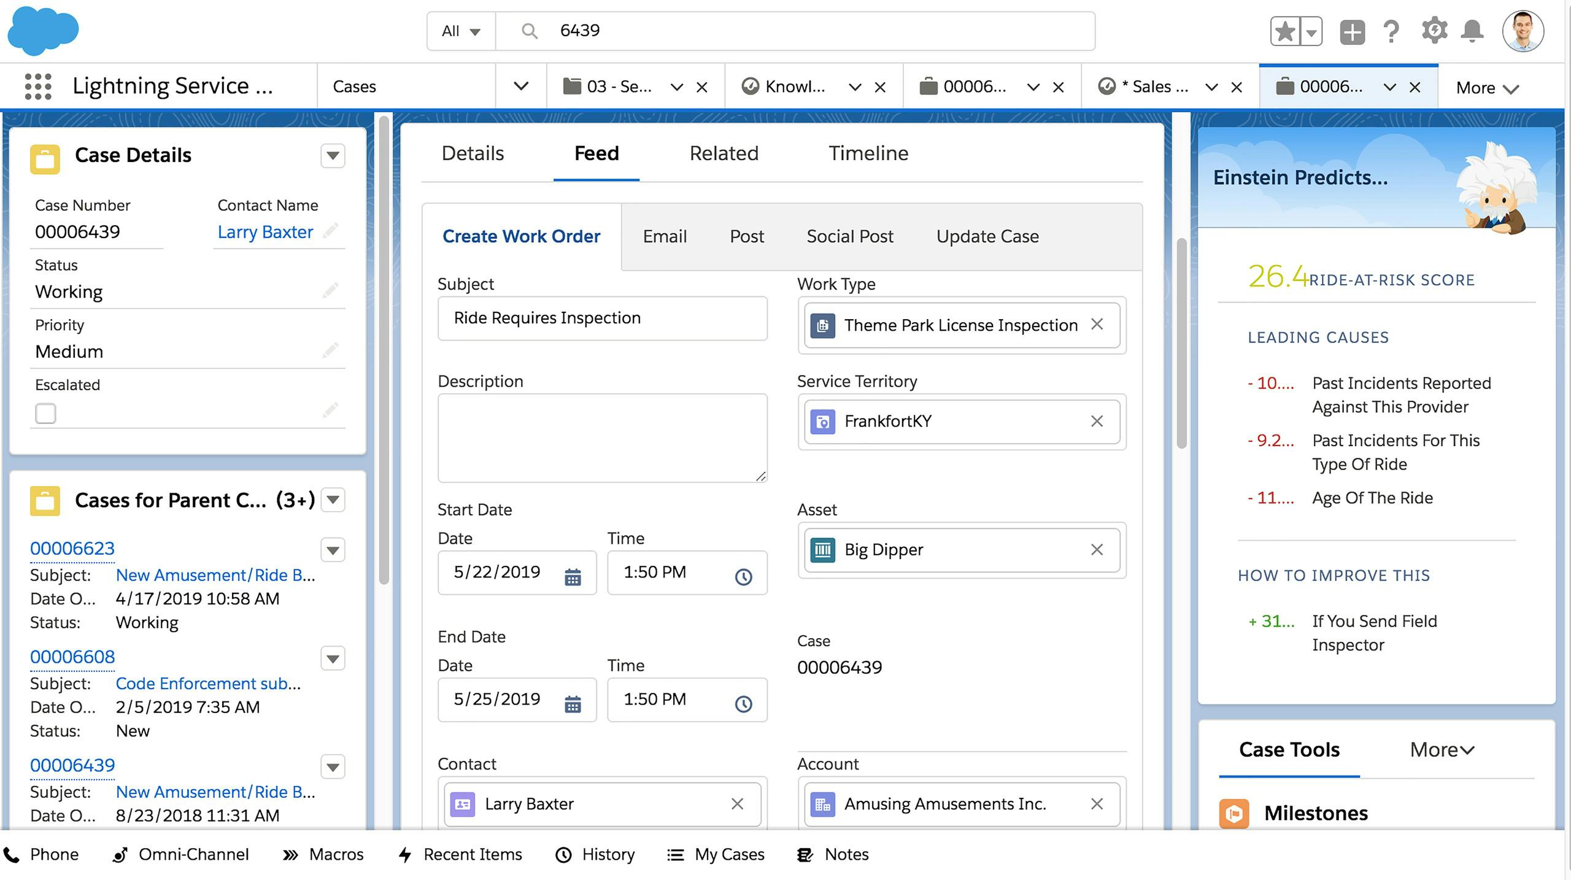Expand the More menu next to Case Tools
This screenshot has width=1571, height=880.
tap(1442, 749)
